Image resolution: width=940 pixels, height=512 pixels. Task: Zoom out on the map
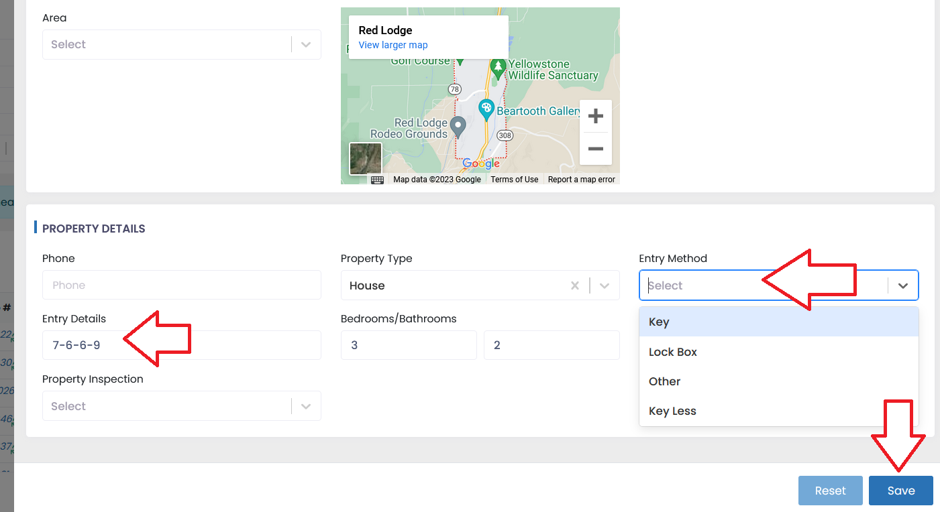595,149
